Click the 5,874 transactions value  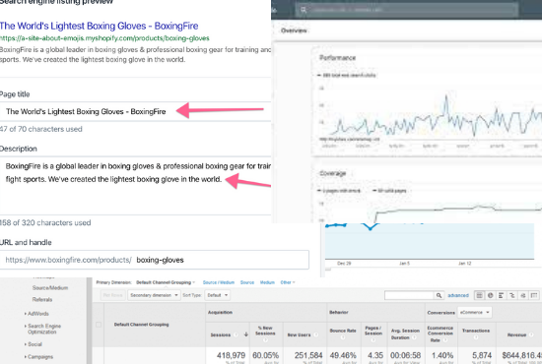coord(482,355)
